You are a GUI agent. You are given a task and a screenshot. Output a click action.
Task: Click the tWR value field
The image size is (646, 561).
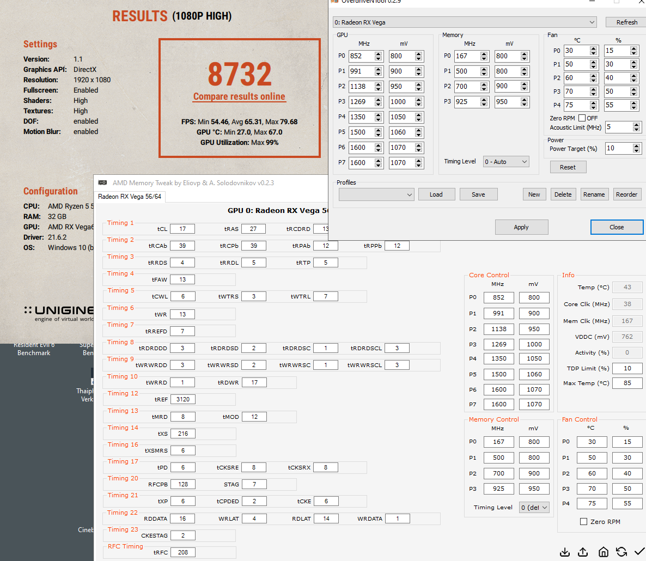pos(182,314)
